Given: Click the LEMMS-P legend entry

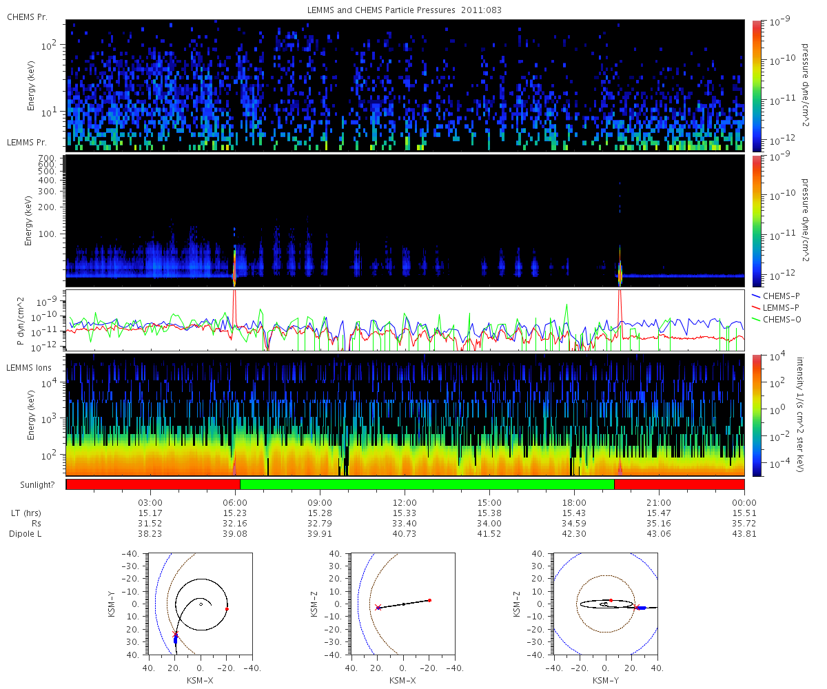Looking at the screenshot, I should click(x=777, y=307).
